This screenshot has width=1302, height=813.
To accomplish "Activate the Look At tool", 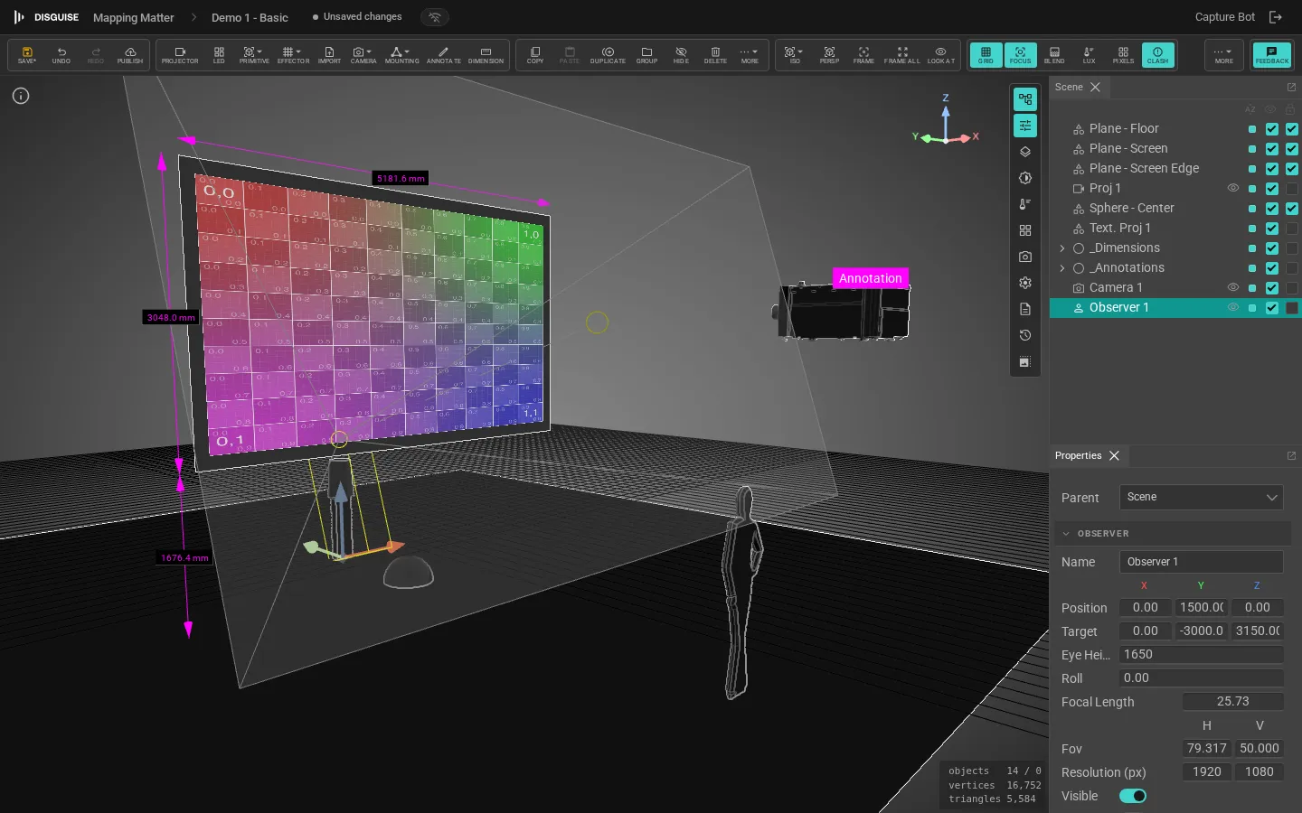I will click(940, 55).
